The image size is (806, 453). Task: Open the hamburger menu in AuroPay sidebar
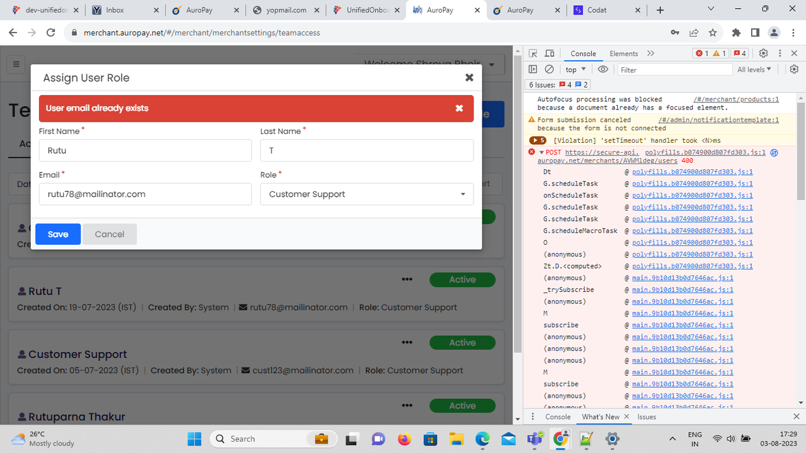tap(16, 64)
